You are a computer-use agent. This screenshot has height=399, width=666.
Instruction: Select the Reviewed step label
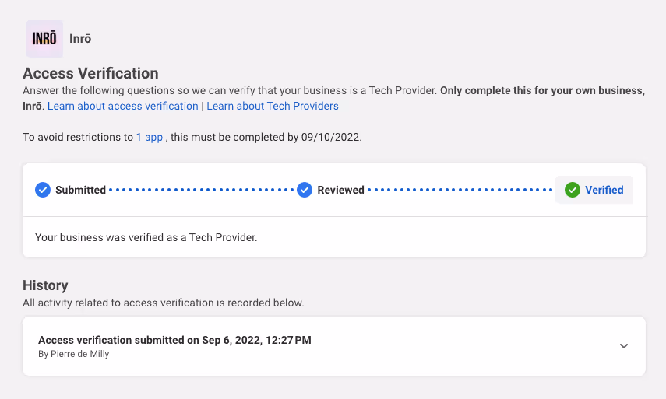coord(340,190)
